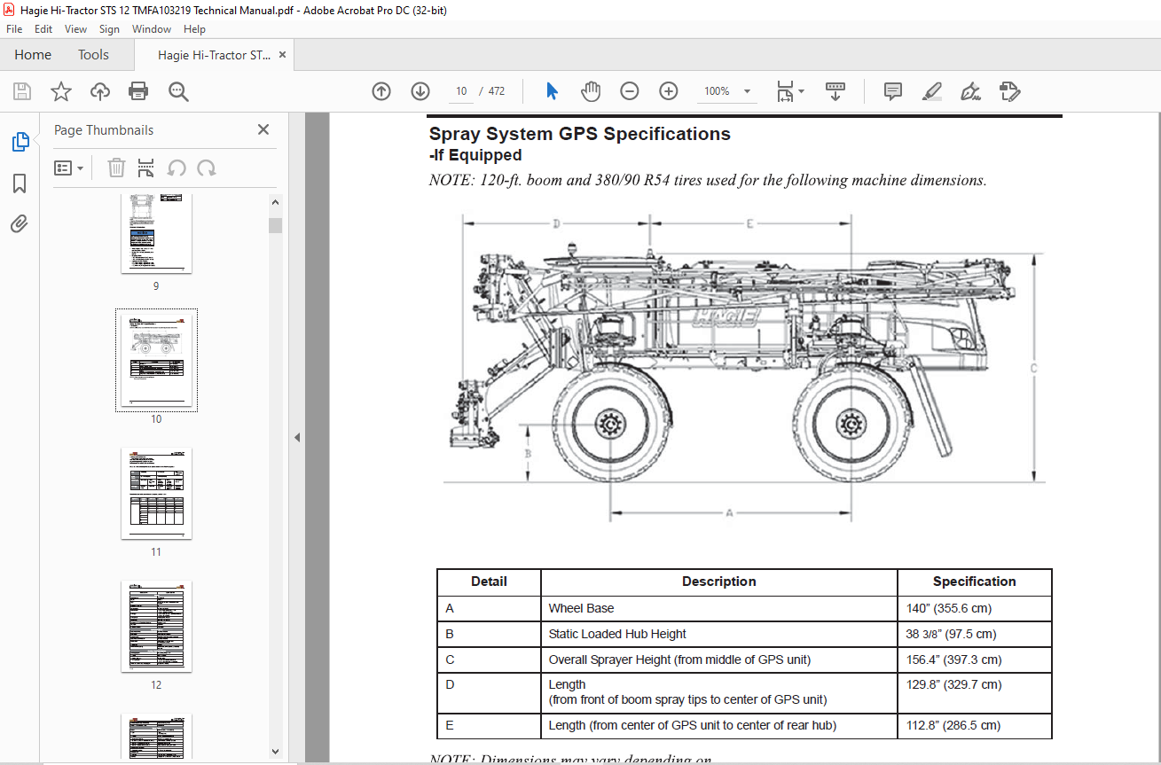Open the File menu
This screenshot has width=1161, height=765.
pos(14,29)
